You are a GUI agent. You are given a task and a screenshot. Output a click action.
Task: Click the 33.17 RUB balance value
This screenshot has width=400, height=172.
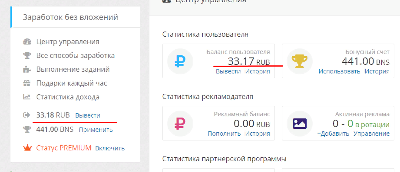pos(249,61)
